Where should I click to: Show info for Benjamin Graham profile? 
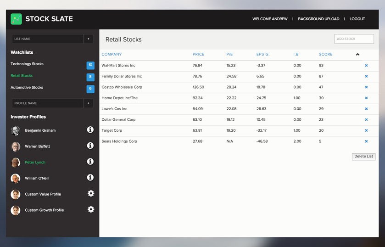pyautogui.click(x=90, y=129)
